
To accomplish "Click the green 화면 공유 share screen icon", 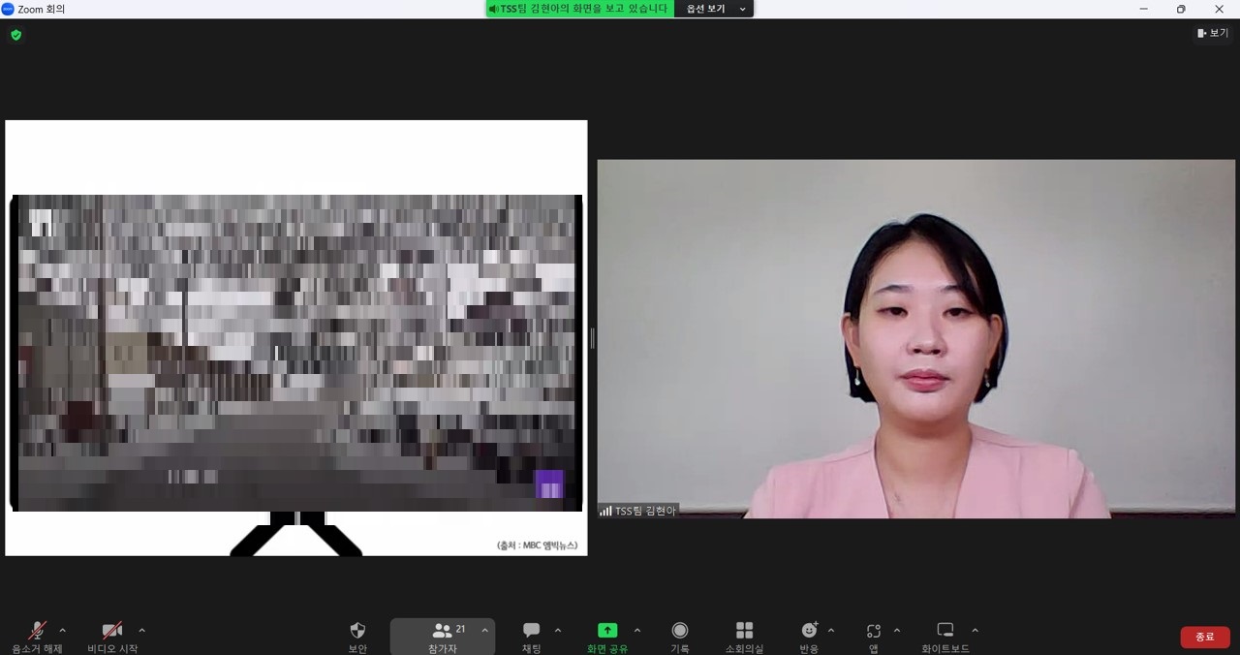I will coord(607,631).
